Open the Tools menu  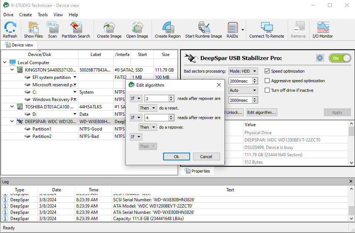pos(43,15)
